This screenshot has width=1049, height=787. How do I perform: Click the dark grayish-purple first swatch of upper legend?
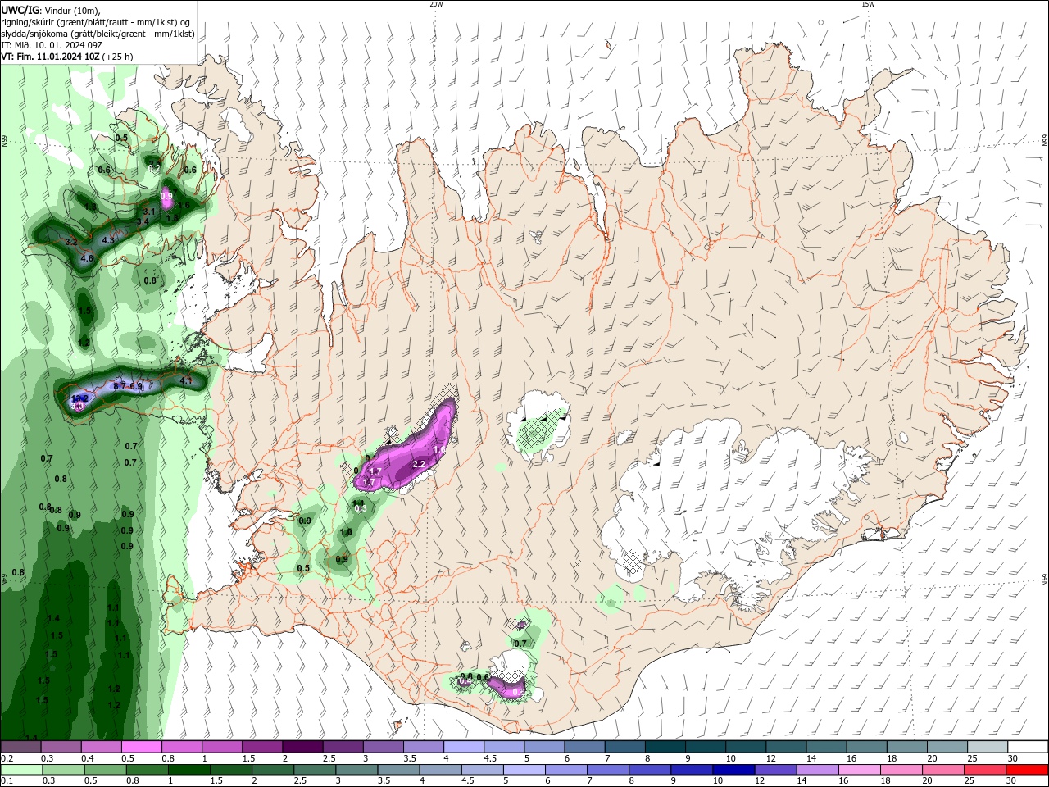(x=21, y=747)
